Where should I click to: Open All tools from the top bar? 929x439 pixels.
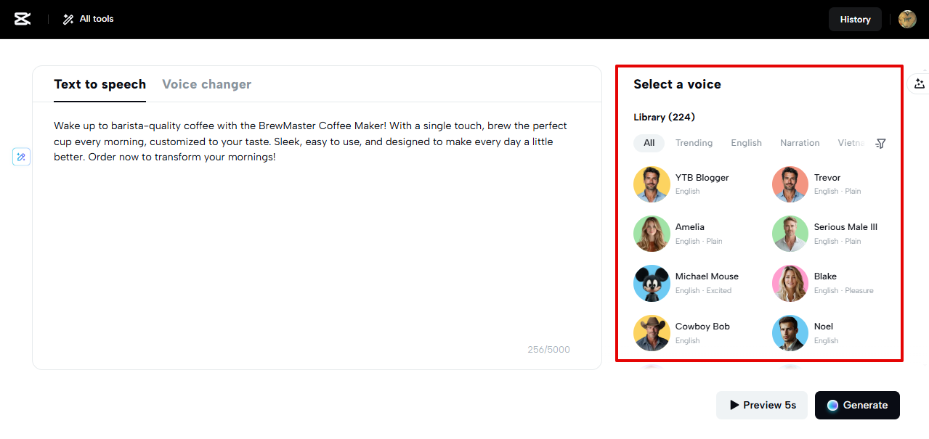(x=87, y=19)
